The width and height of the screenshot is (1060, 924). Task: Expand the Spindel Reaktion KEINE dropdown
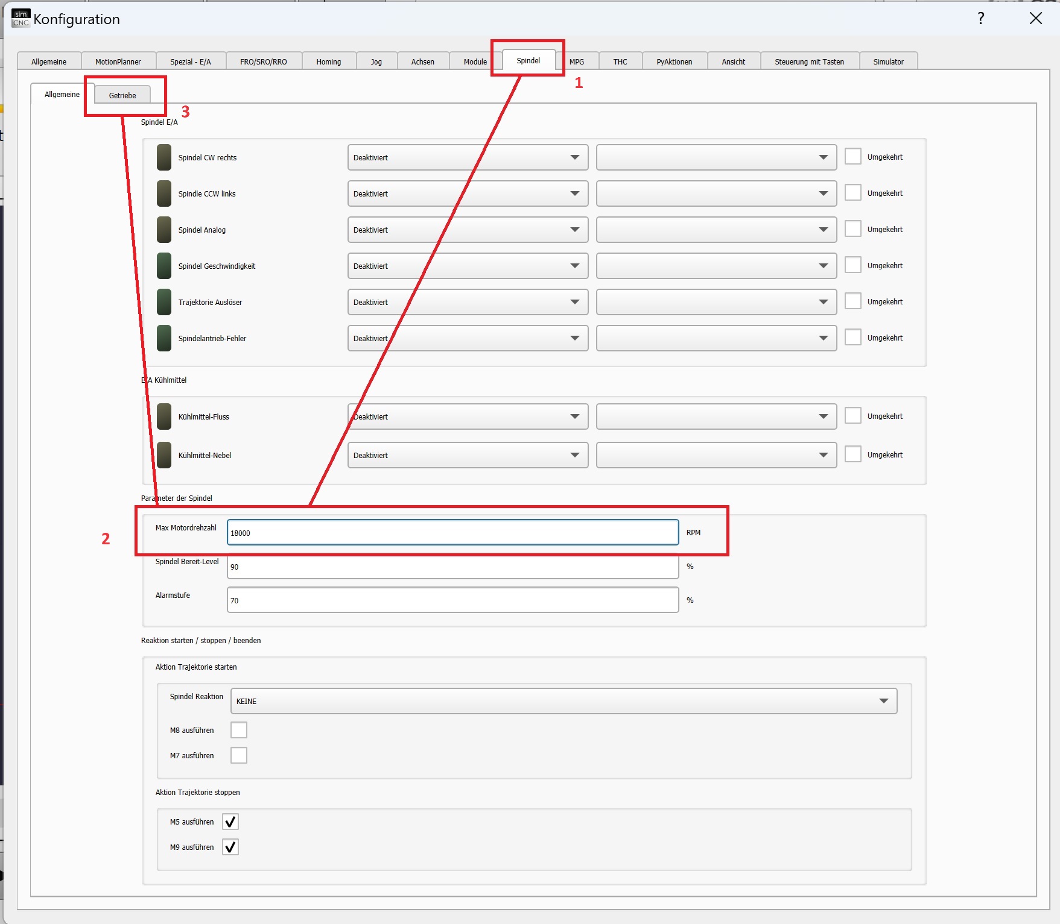point(563,701)
